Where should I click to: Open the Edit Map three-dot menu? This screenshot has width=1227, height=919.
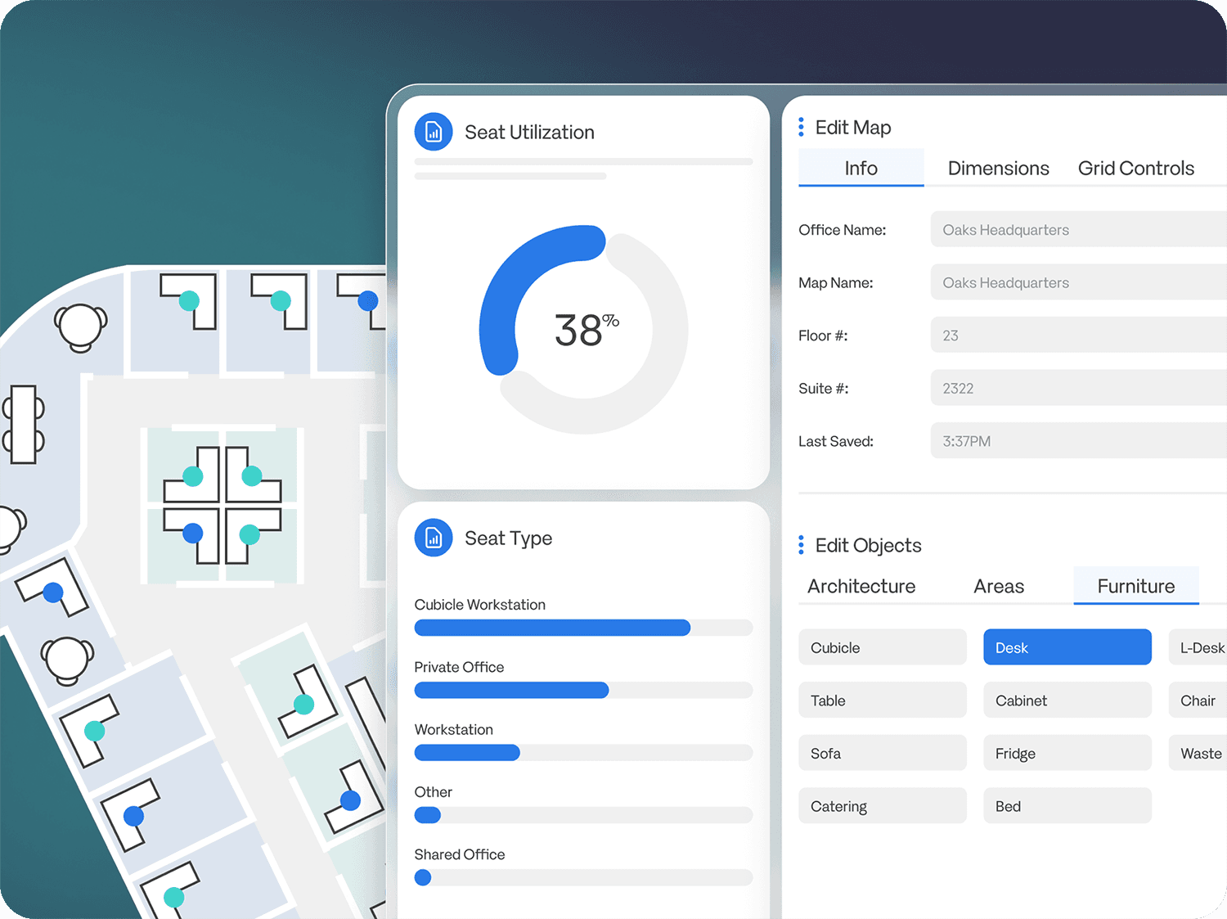click(801, 128)
